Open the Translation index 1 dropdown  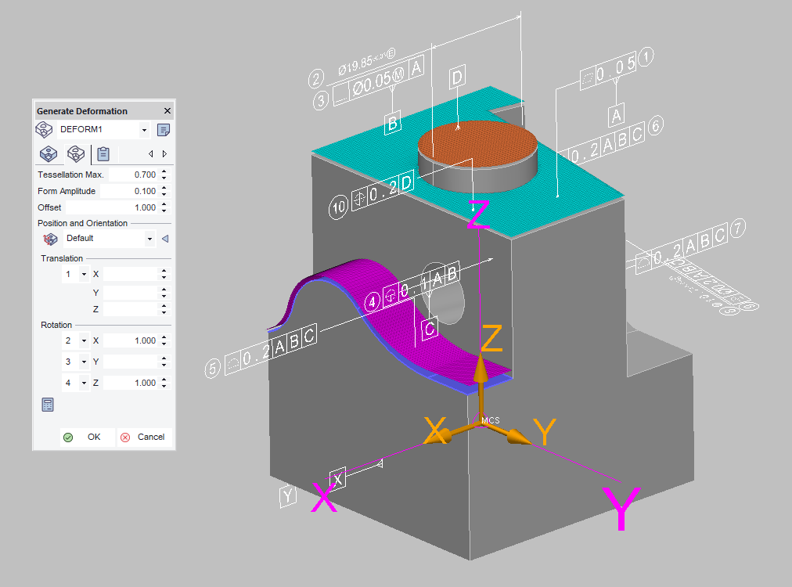click(x=84, y=274)
